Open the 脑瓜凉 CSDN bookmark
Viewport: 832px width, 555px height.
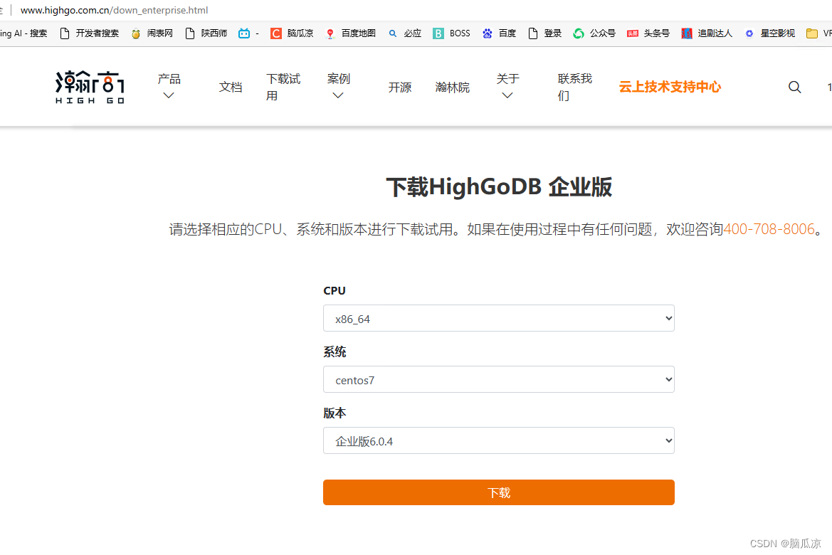point(292,33)
